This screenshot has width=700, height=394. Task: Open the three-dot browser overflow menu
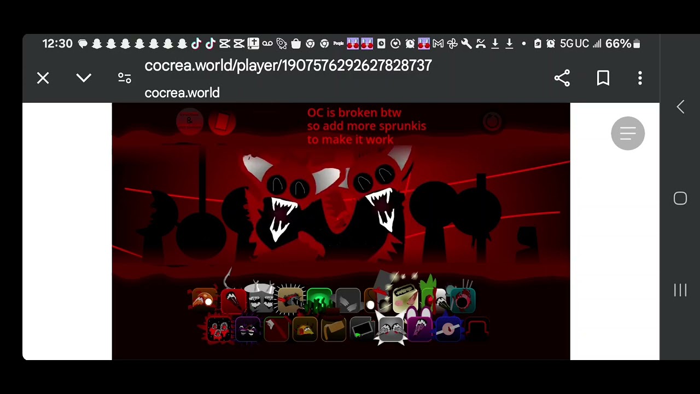[640, 78]
